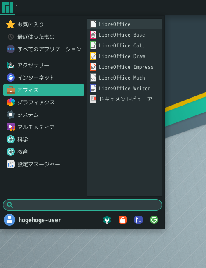Select the インターネット category
The image size is (206, 268).
(x=44, y=78)
